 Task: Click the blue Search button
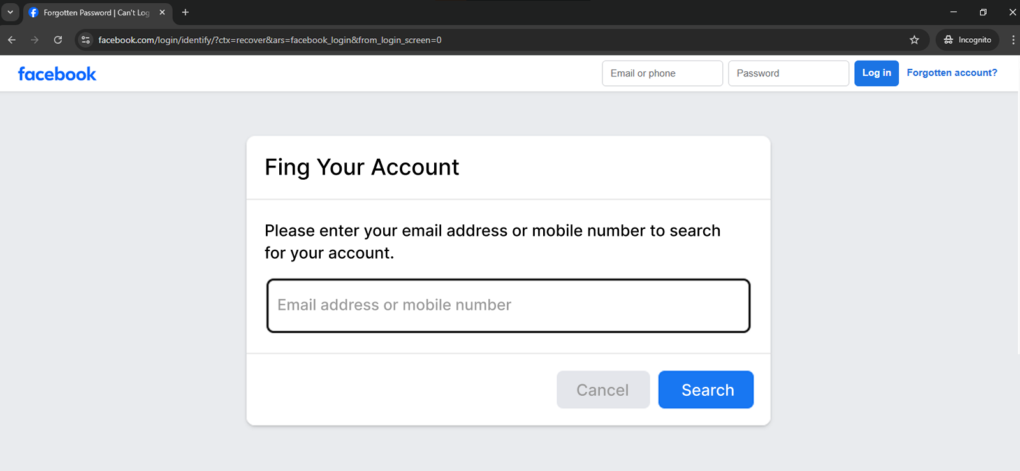[706, 389]
